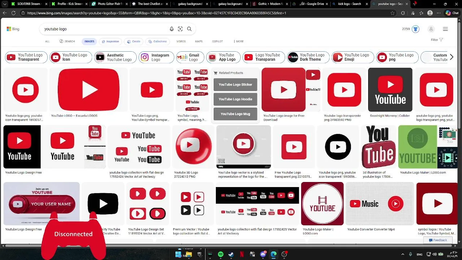Screen dimensions: 462x260
Task: Open the VIDEOS tab
Action: [x=181, y=42]
